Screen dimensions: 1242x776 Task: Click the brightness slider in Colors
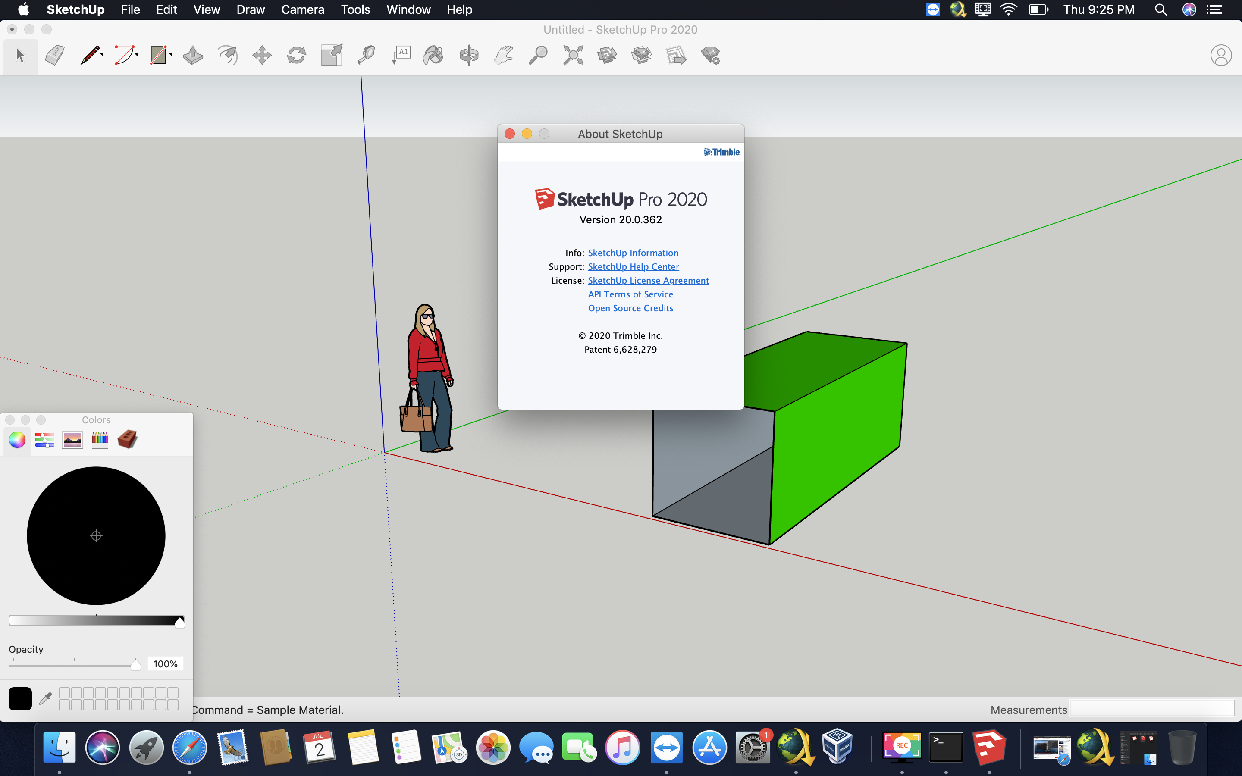point(97,621)
